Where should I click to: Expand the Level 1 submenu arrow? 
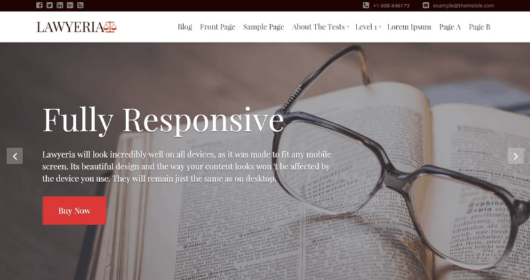point(380,27)
